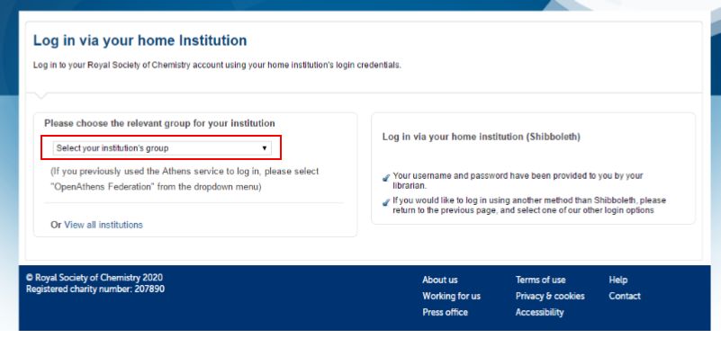Viewport: 721px width, 338px height.
Task: Click the first checkmark bullet icon
Action: [386, 178]
